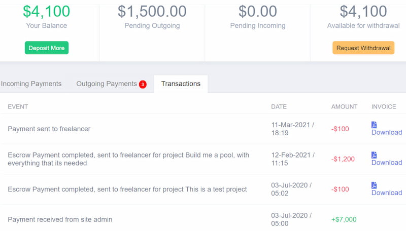Download invoice for 03-Jul-2020 test project payment

click(x=387, y=192)
